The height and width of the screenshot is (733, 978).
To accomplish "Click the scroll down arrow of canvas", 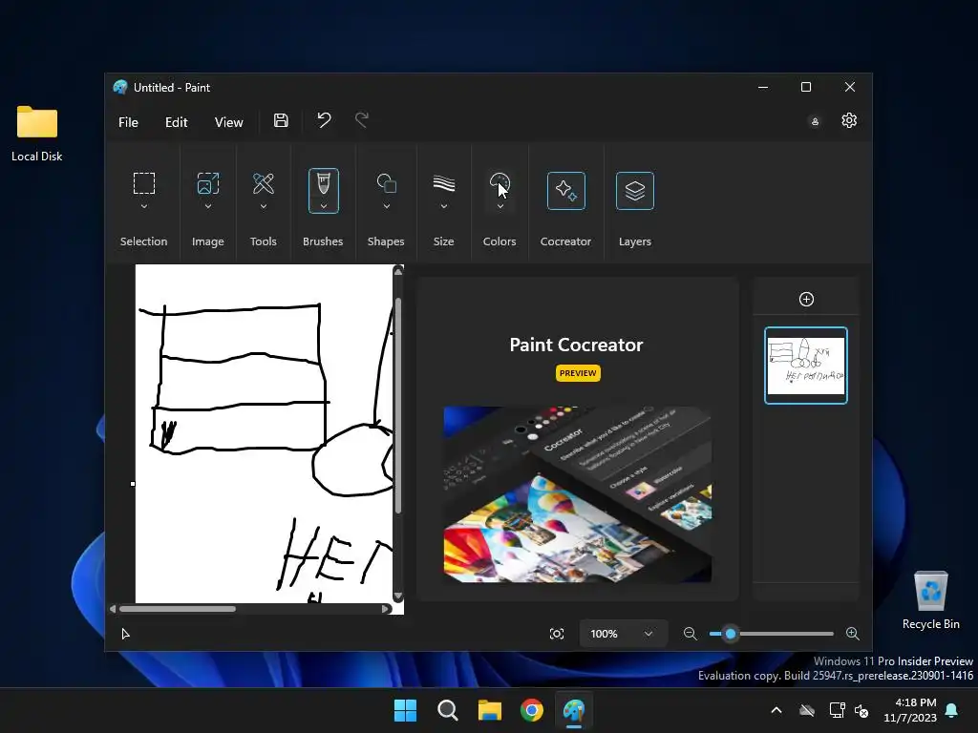I will [x=398, y=597].
